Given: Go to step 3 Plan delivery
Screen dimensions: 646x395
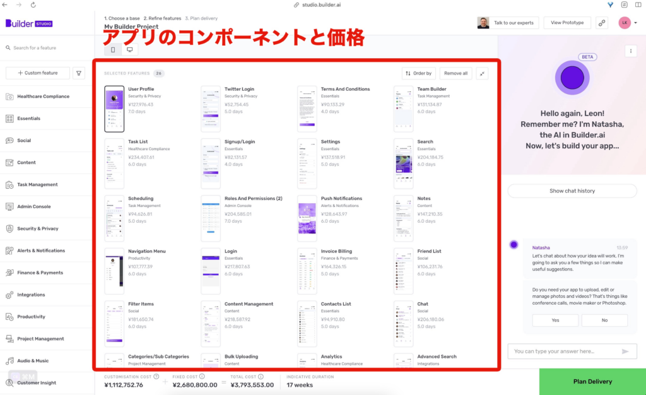Looking at the screenshot, I should [x=201, y=18].
